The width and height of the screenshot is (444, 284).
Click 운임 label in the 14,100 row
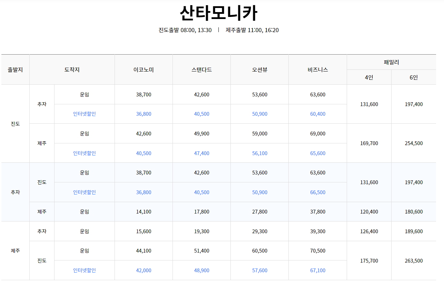pyautogui.click(x=85, y=212)
